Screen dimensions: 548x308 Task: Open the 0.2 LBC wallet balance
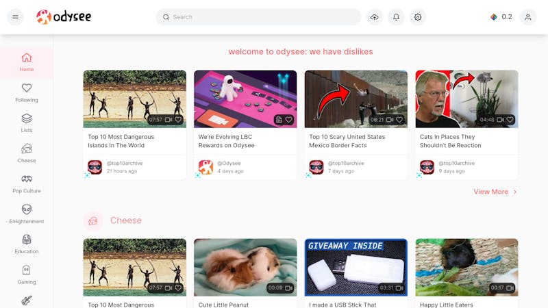coord(501,16)
